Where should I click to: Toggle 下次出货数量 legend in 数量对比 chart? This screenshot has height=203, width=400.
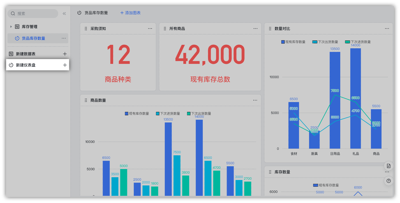click(x=325, y=42)
